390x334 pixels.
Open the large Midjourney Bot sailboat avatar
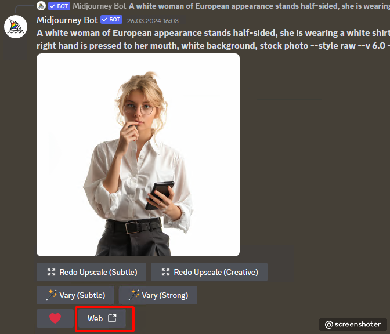tap(16, 27)
